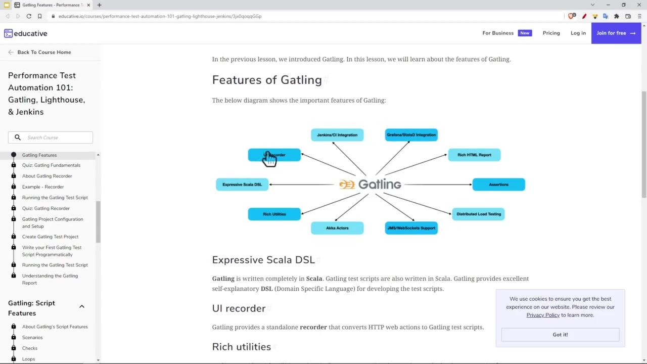Bookmark this page using the bookmark icon
Image resolution: width=647 pixels, height=364 pixels.
click(x=39, y=16)
